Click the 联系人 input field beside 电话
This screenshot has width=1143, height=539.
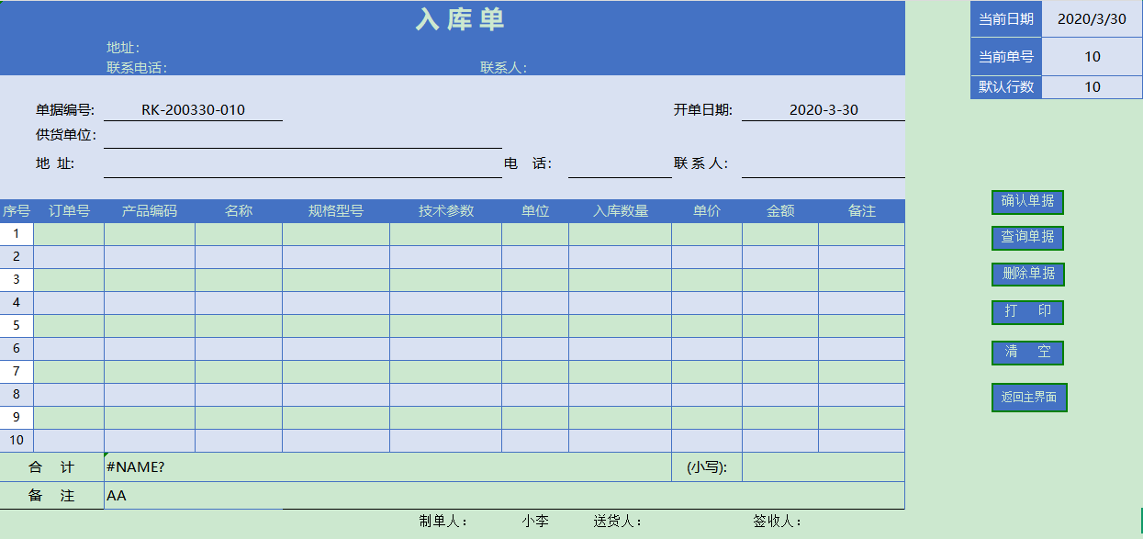[824, 163]
